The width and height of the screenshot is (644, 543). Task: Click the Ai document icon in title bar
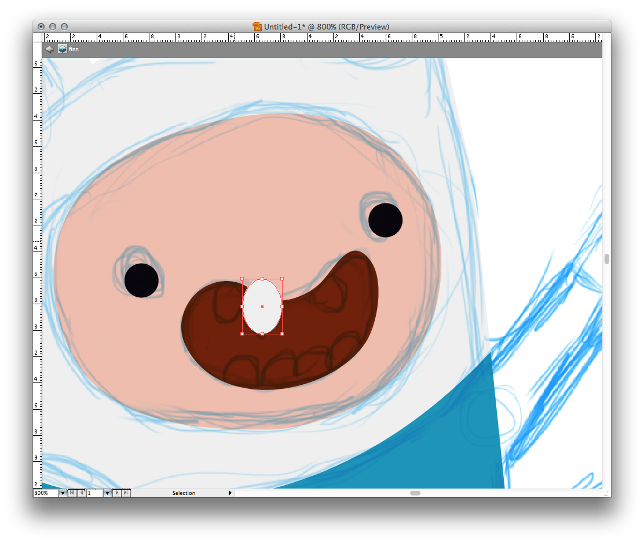(257, 27)
